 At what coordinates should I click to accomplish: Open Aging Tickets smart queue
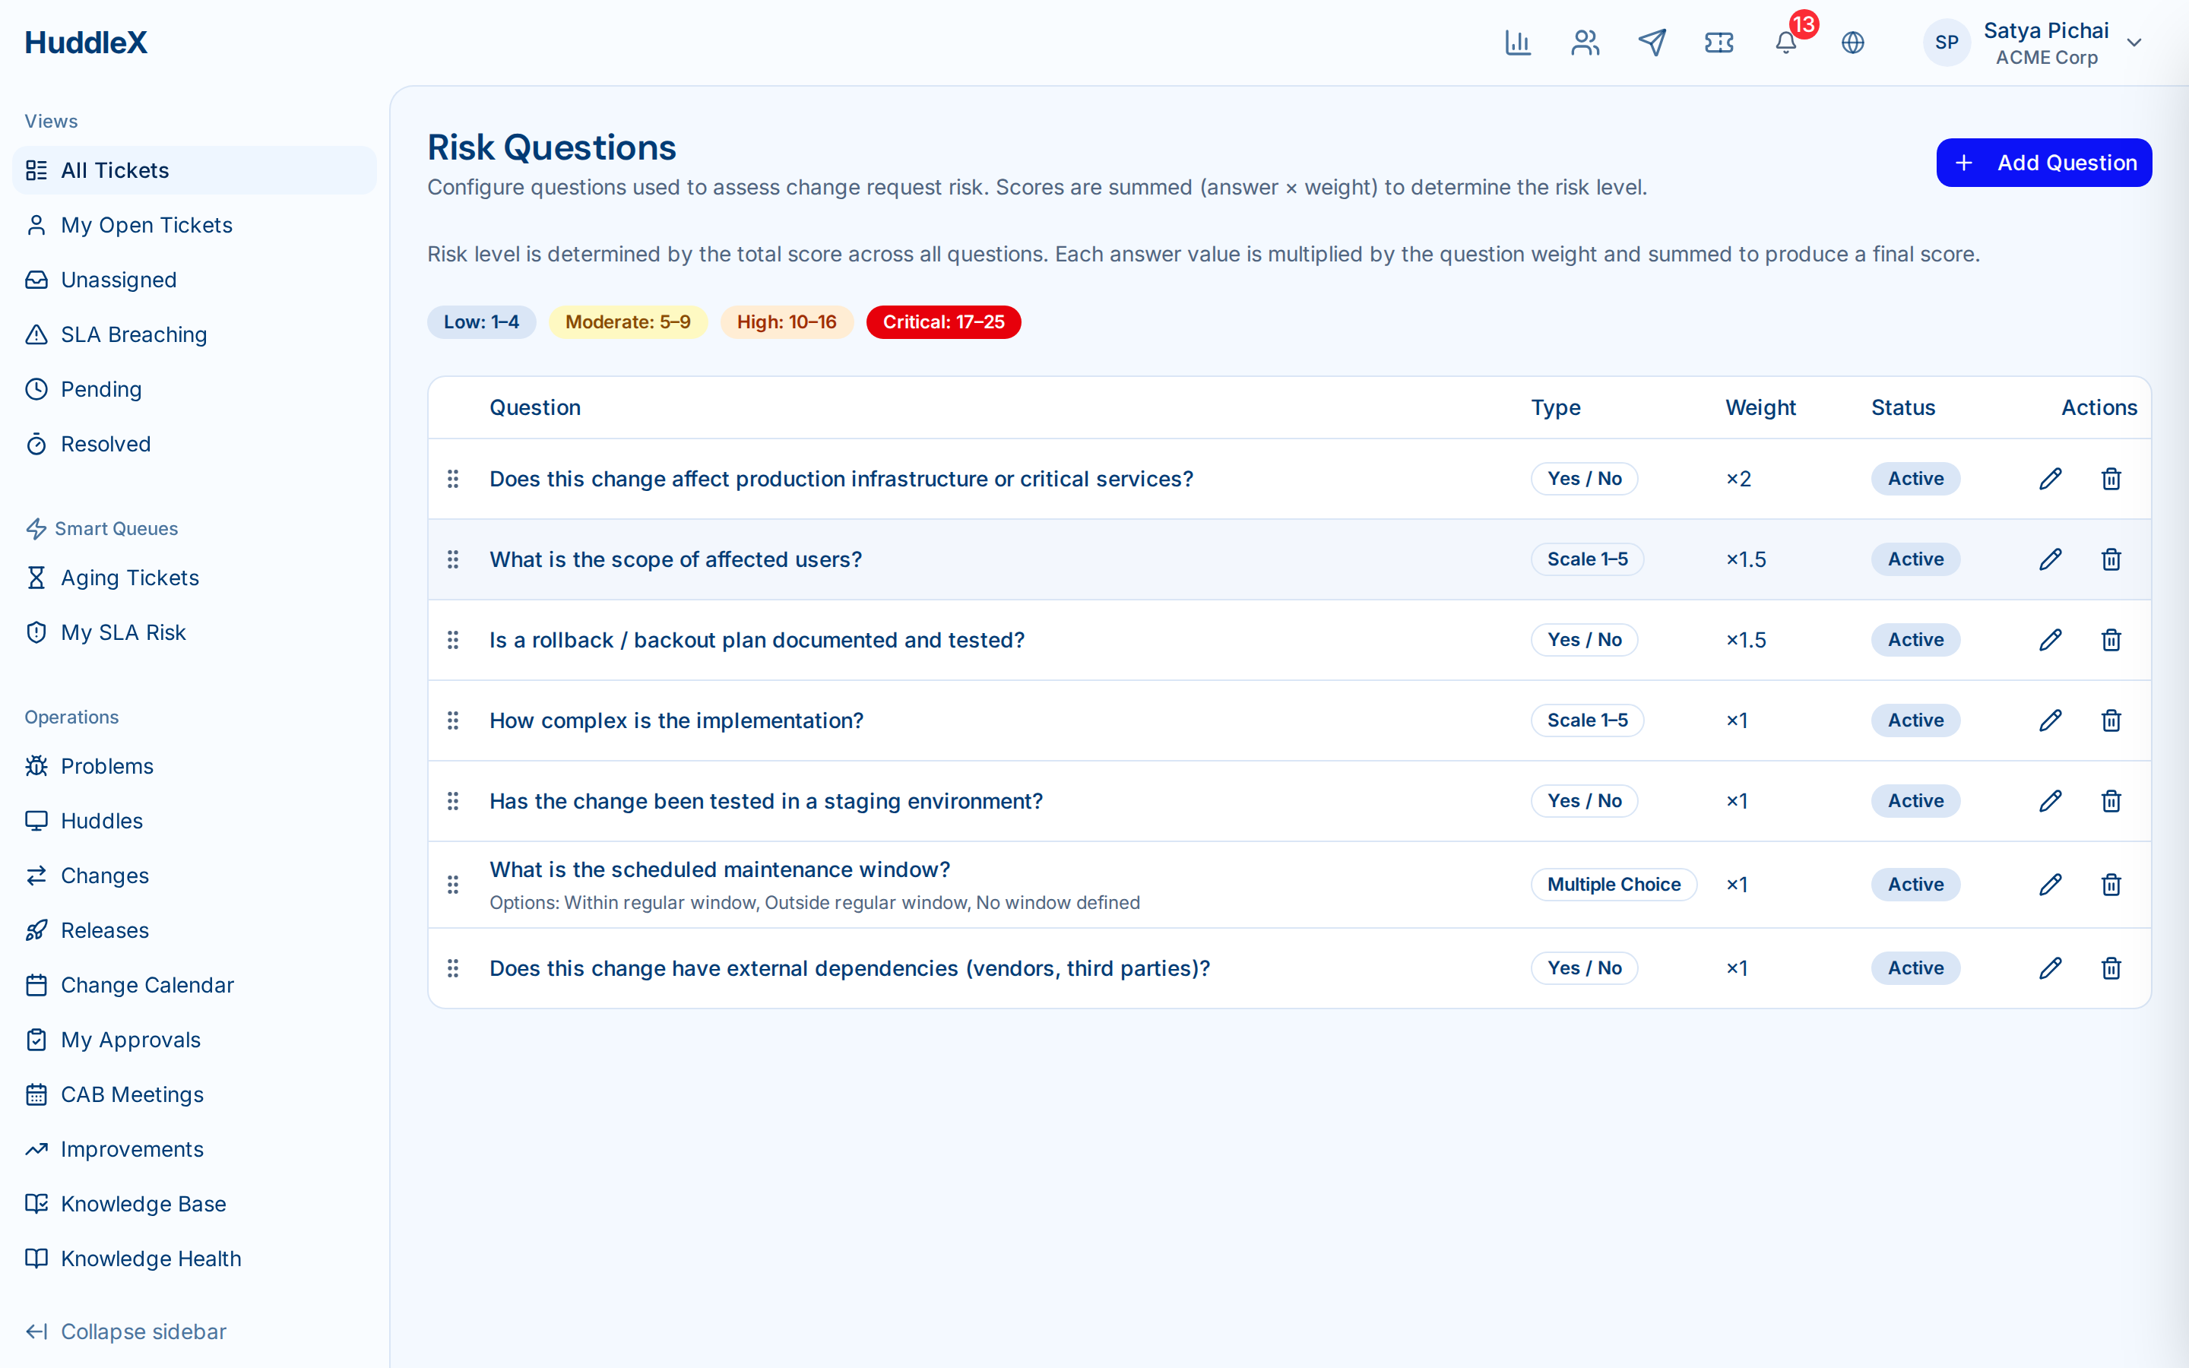(195, 578)
